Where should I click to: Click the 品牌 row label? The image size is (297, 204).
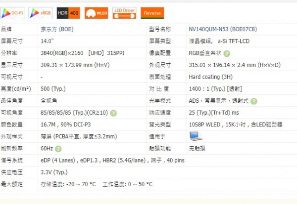click(x=6, y=29)
